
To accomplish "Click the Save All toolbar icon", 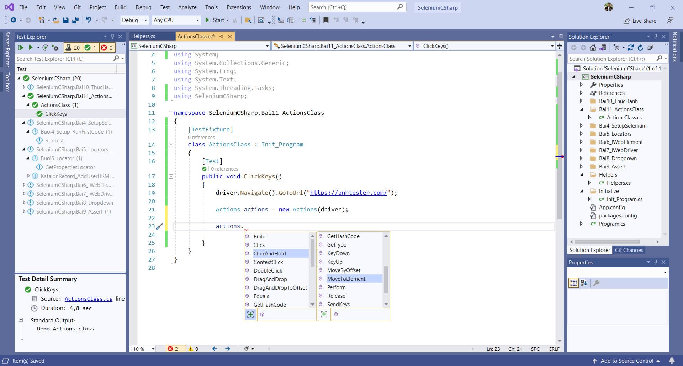I will 75,20.
